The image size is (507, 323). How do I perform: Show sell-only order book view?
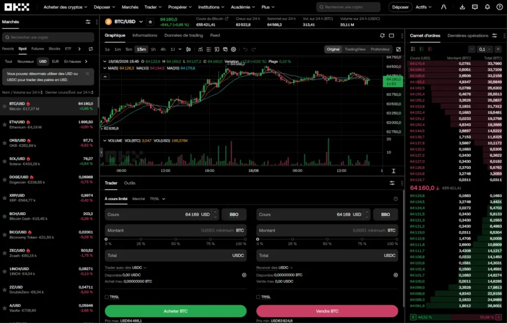pyautogui.click(x=430, y=49)
